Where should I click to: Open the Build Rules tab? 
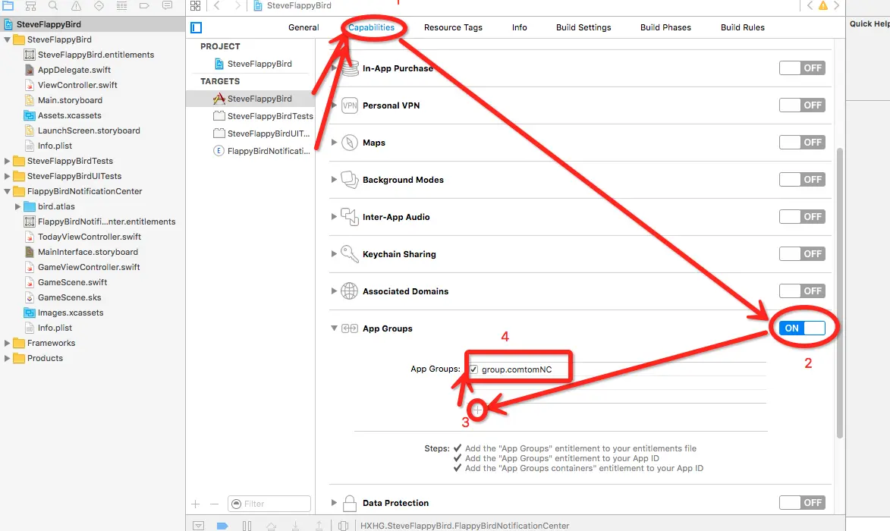[742, 27]
